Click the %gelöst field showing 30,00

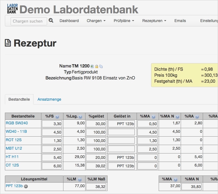[96, 124]
